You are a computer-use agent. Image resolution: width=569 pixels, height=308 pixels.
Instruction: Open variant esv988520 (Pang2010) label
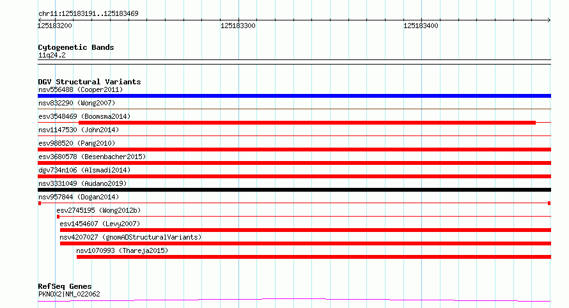[x=77, y=143]
